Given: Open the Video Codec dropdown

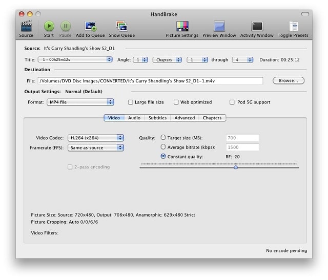Looking at the screenshot, I should coord(96,138).
